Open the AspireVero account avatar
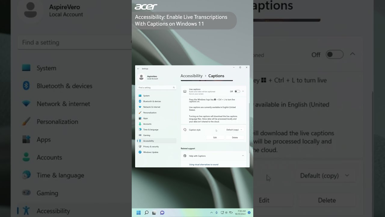 pyautogui.click(x=141, y=77)
